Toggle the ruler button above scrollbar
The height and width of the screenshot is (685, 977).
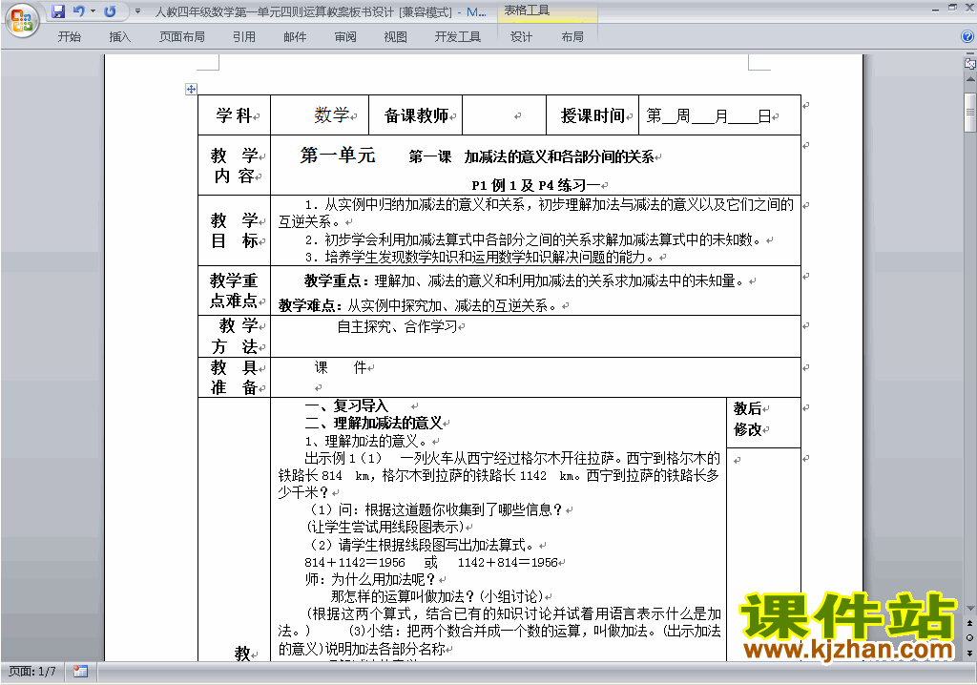tap(969, 62)
